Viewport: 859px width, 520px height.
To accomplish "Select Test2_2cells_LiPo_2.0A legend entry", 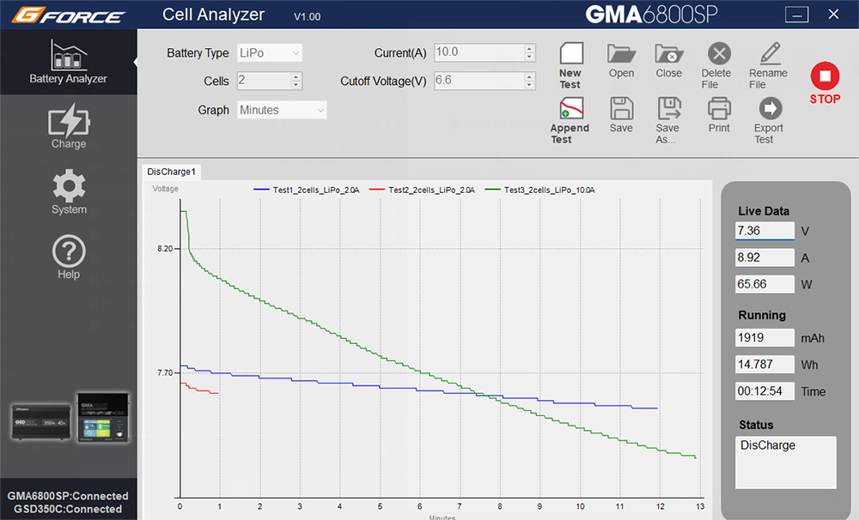I will [423, 190].
